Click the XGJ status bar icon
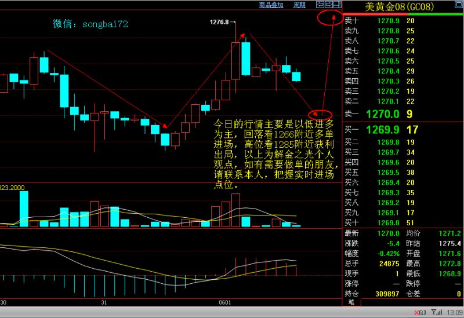 [x=420, y=313]
